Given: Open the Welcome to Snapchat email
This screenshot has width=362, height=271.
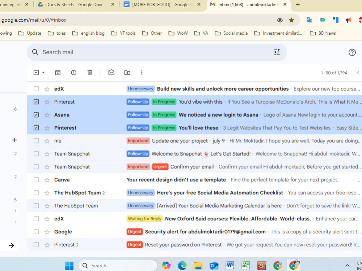Looking at the screenshot, I should tap(194, 154).
